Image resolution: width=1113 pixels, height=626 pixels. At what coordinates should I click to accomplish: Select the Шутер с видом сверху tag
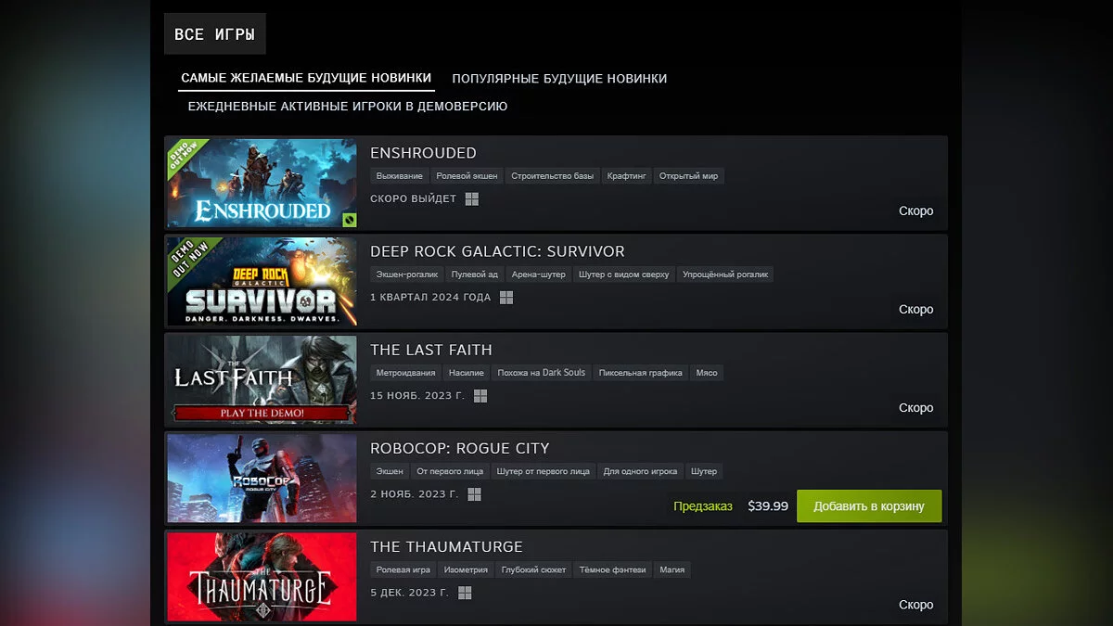tap(624, 274)
